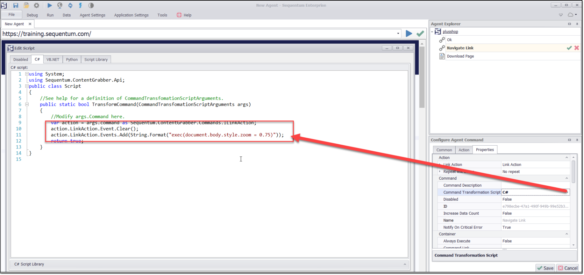Viewport: 584px width, 275px height.
Task: Open the Agent Settings menu
Action: (x=92, y=15)
